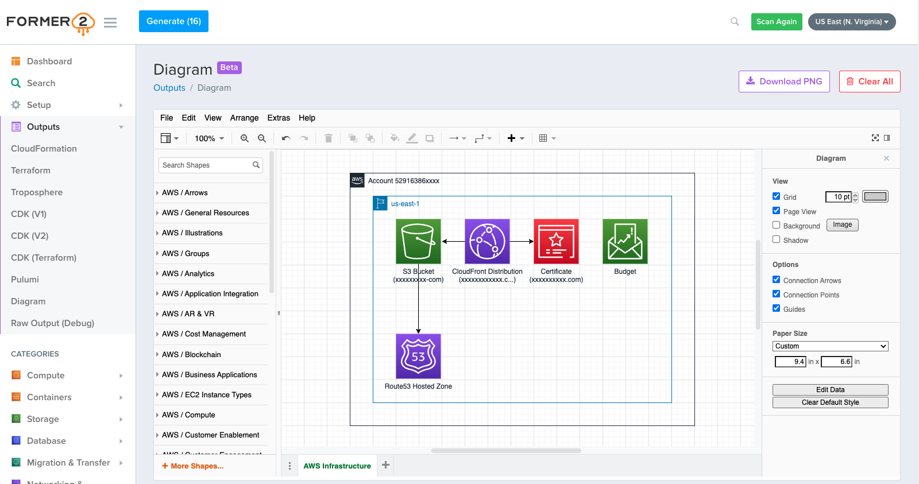Viewport: 919px width, 484px height.
Task: Click the zoom in magnifier icon
Action: pyautogui.click(x=245, y=138)
